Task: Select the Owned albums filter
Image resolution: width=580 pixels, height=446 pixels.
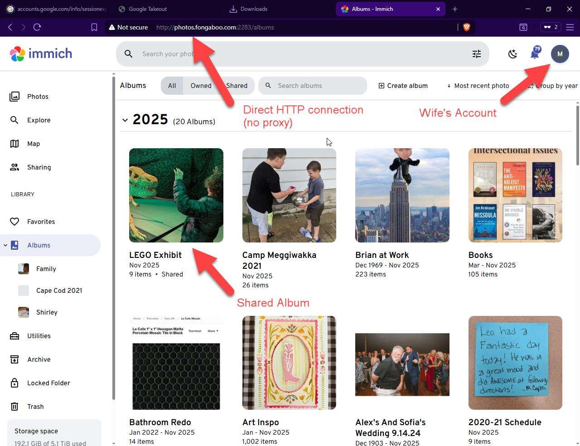Action: pyautogui.click(x=201, y=86)
